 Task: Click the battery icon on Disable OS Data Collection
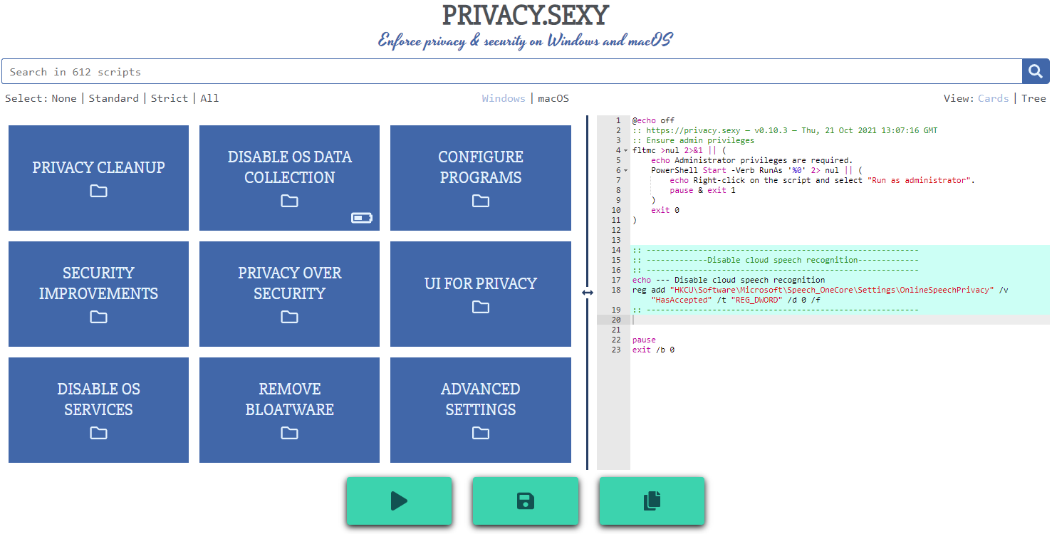pos(362,218)
